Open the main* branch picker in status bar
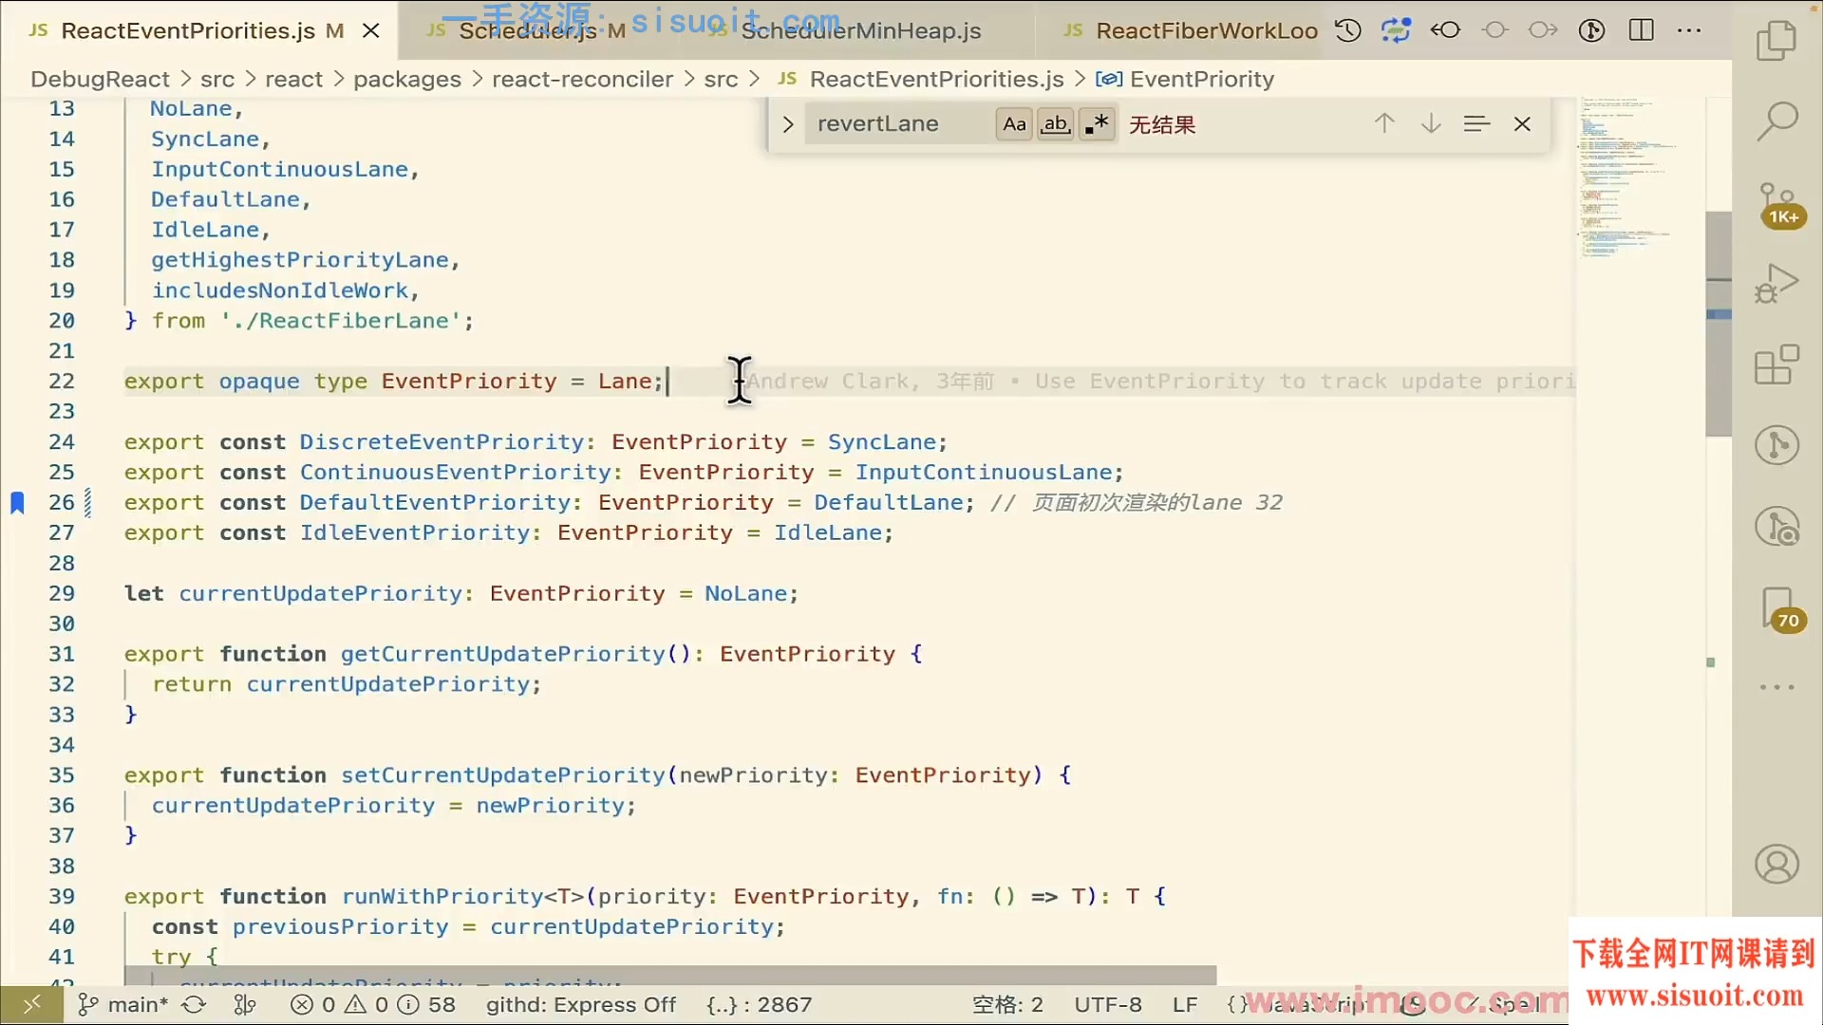1823x1025 pixels. click(x=123, y=1004)
